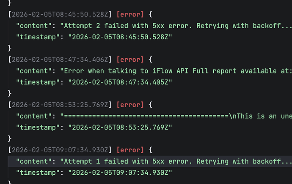Click the error tag on the 08:47:34 entry

pos(130,60)
